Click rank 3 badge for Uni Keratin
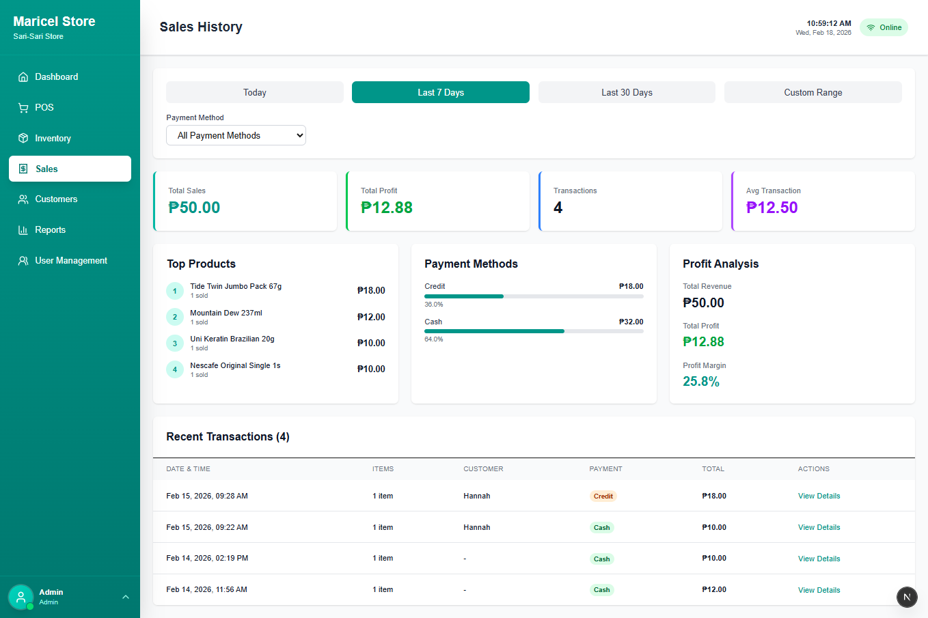 (x=175, y=343)
